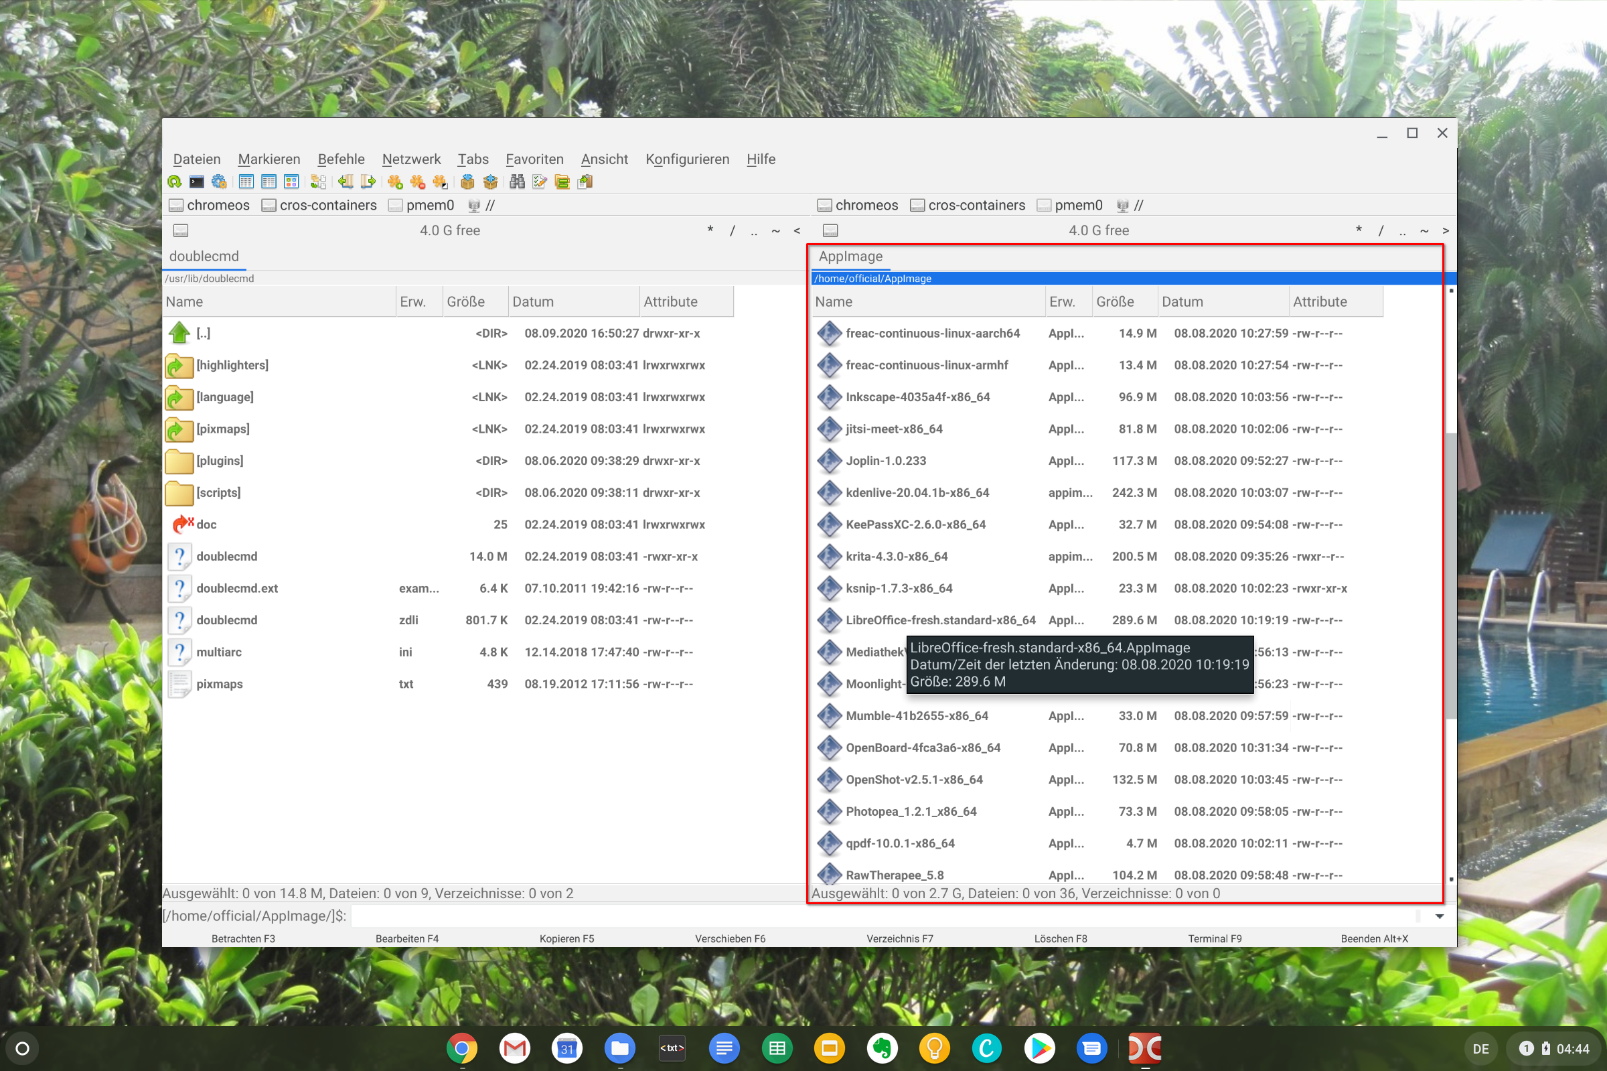This screenshot has width=1607, height=1071.
Task: Click Löschen F8 button
Action: 1060,938
